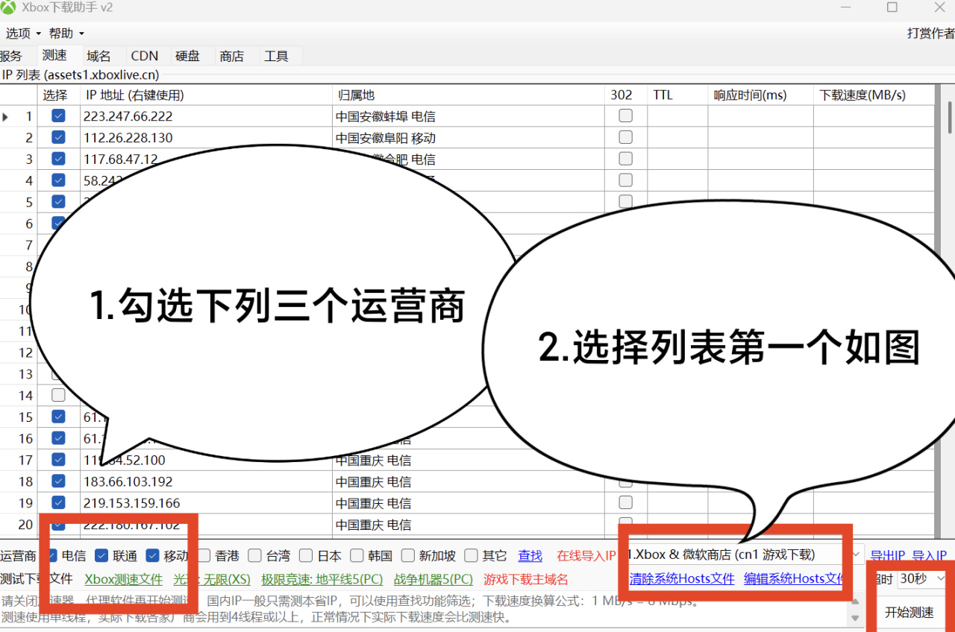
Task: Sort by 归属地 column header
Action: (467, 95)
